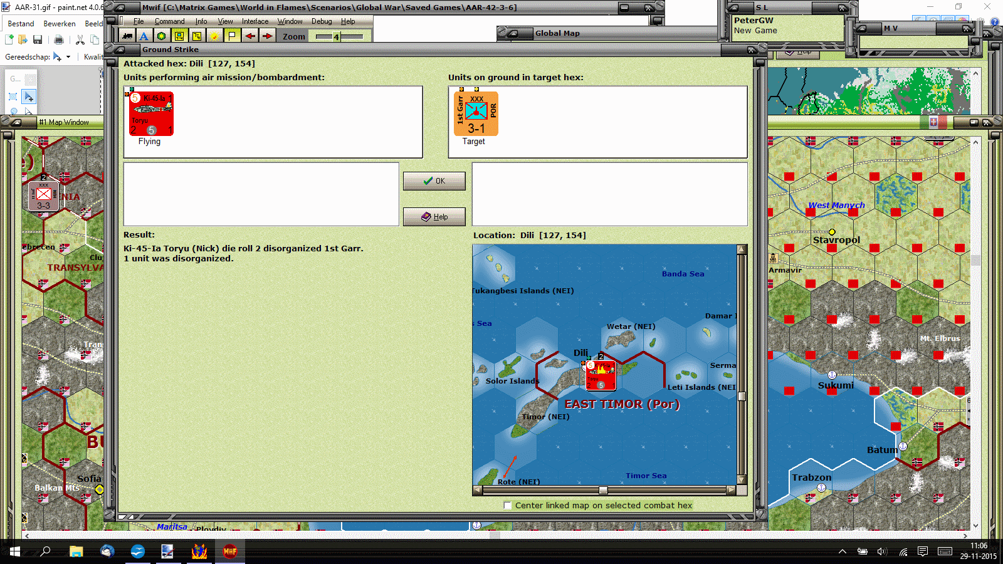Click the sun weather toolbar icon
The height and width of the screenshot is (564, 1003).
pyautogui.click(x=214, y=36)
